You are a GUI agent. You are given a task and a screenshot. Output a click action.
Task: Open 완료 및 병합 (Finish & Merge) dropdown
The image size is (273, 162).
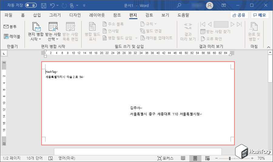coord(254,31)
